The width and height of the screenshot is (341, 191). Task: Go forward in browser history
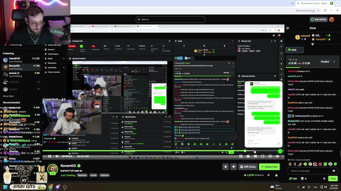coord(337,11)
